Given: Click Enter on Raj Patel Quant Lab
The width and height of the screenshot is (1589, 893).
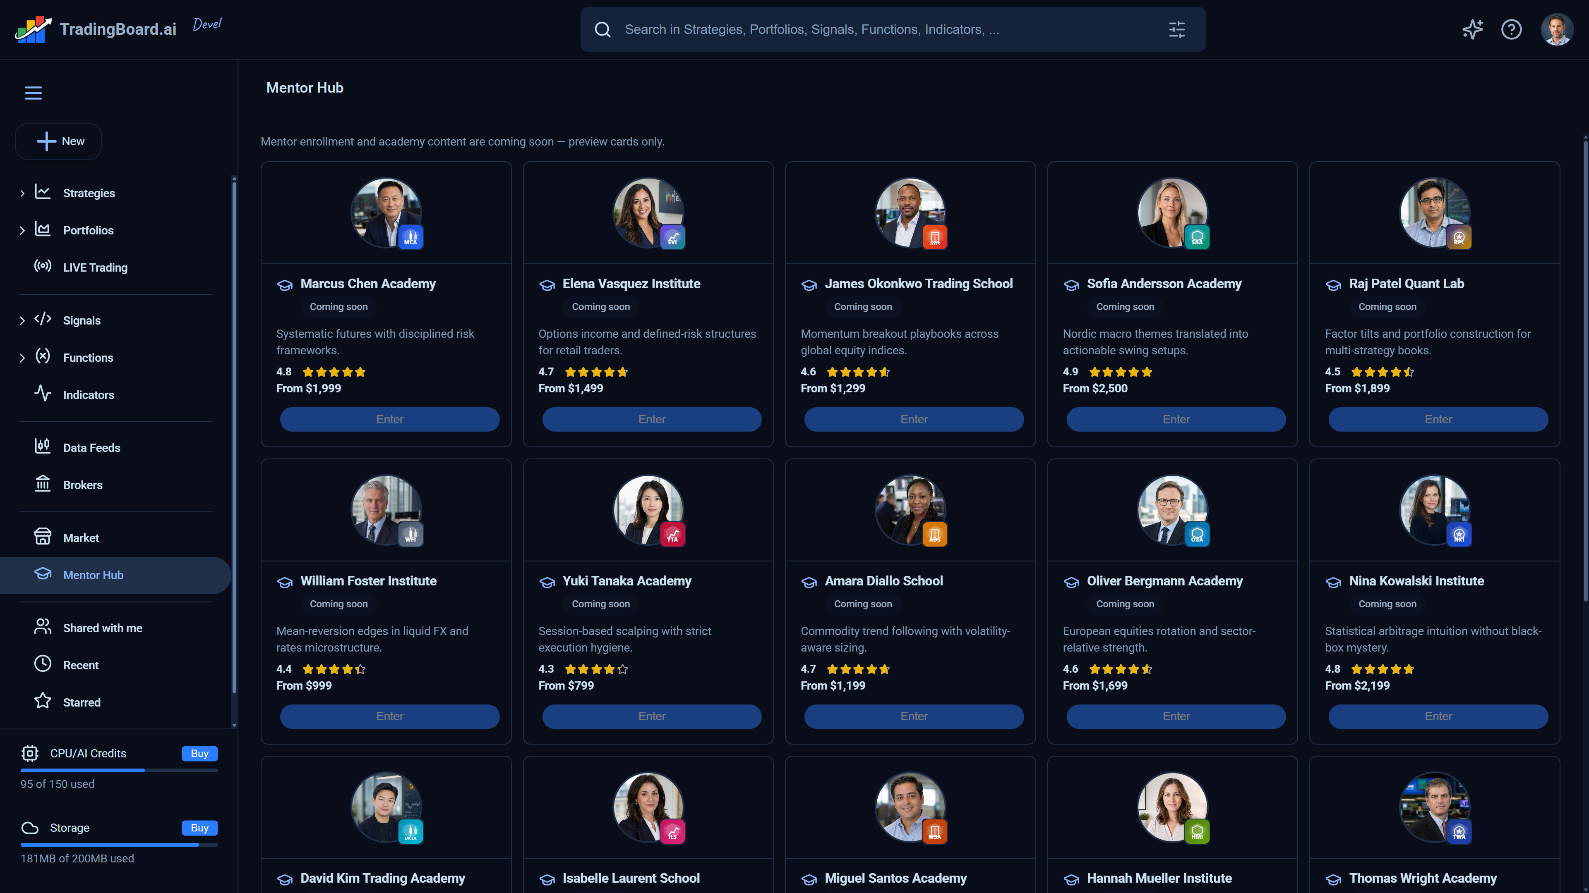Looking at the screenshot, I should (x=1438, y=420).
